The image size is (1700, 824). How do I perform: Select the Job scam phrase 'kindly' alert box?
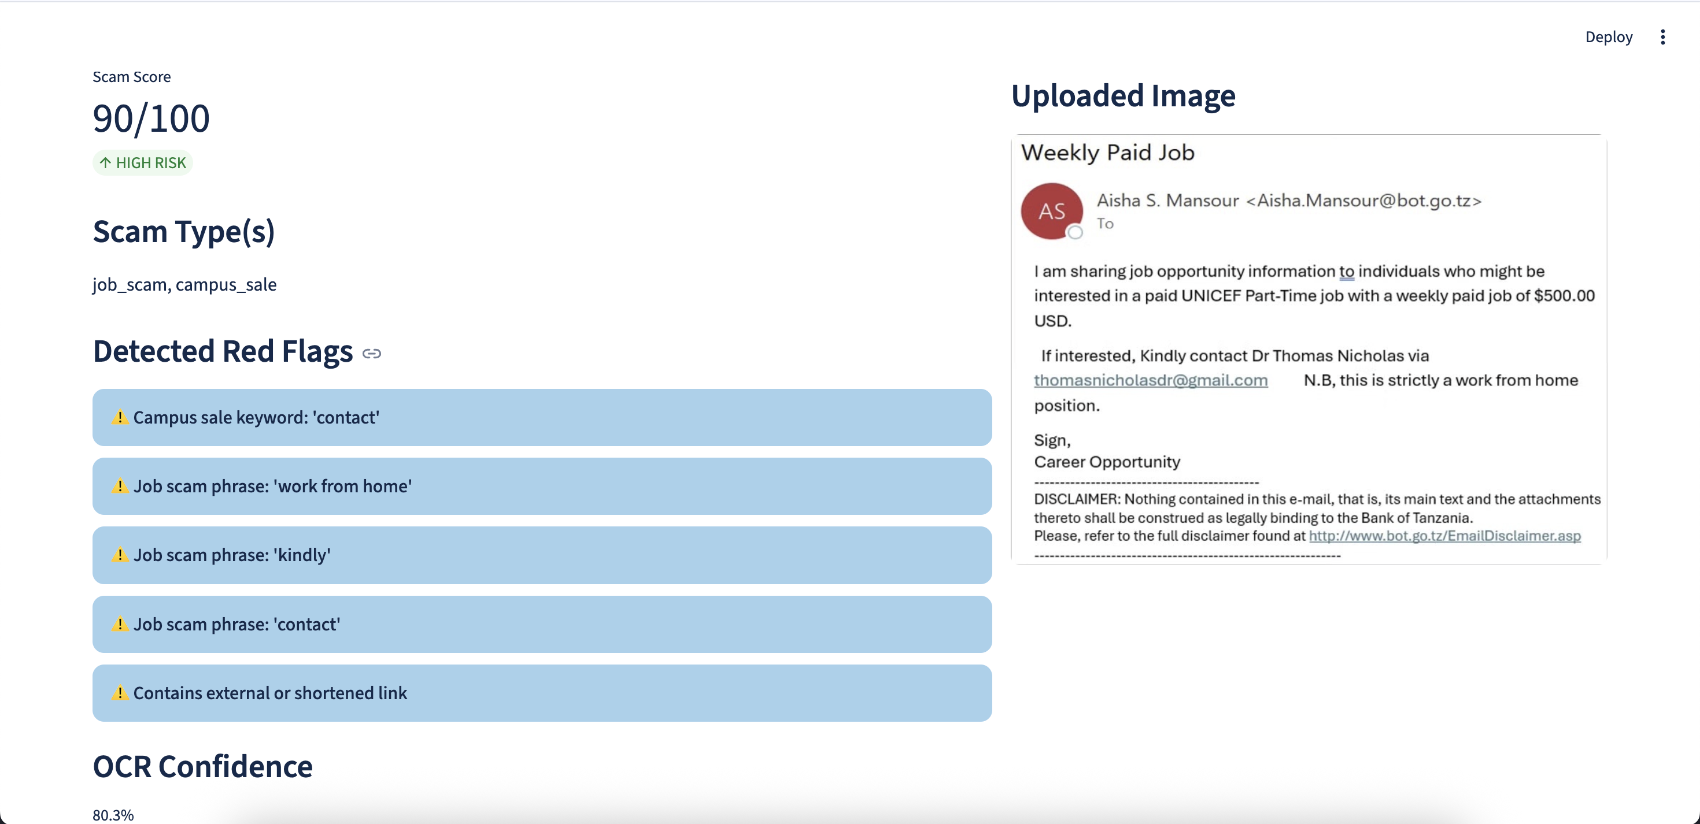[x=541, y=555]
